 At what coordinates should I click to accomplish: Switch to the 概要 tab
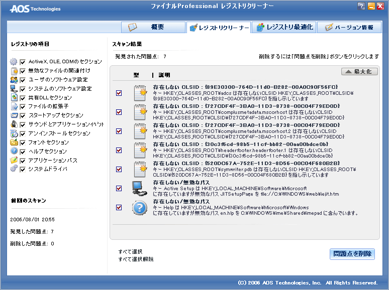tap(153, 27)
